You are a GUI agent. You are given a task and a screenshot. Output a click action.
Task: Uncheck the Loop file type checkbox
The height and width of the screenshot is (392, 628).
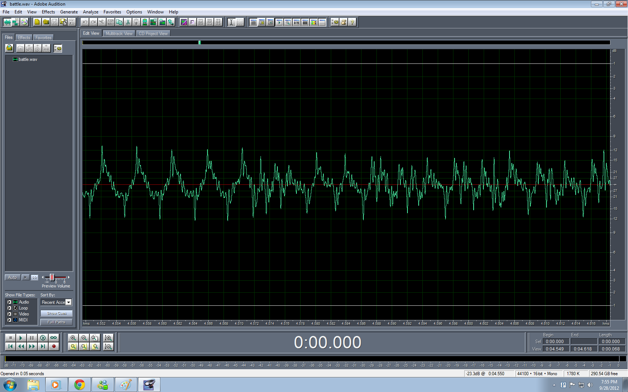click(9, 308)
